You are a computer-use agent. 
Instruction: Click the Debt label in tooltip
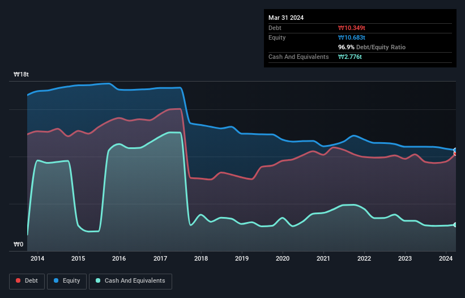(275, 28)
